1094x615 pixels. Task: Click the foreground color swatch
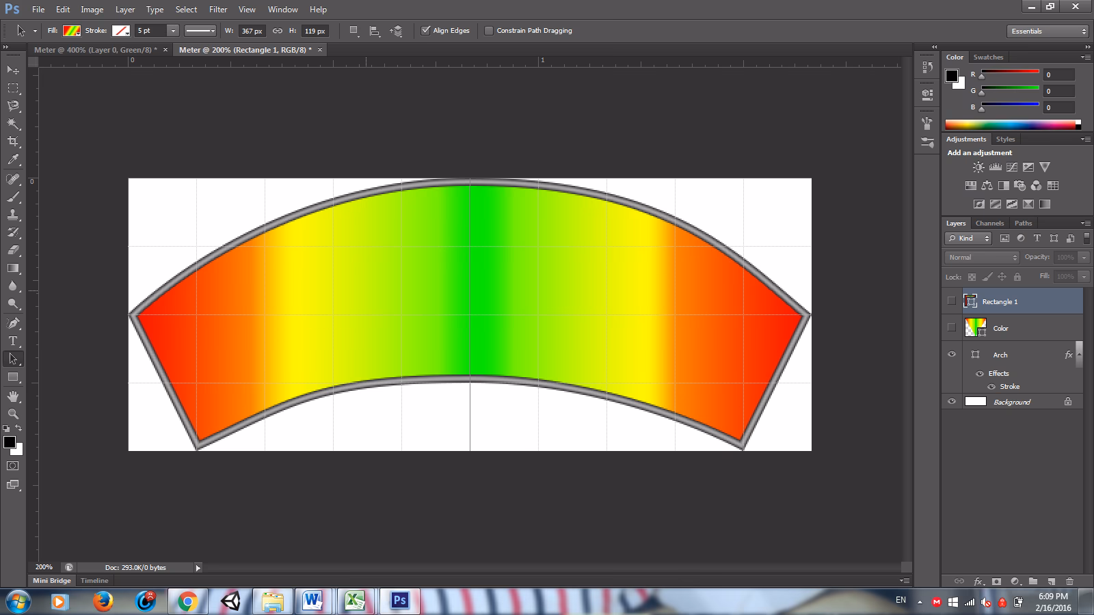point(8,441)
